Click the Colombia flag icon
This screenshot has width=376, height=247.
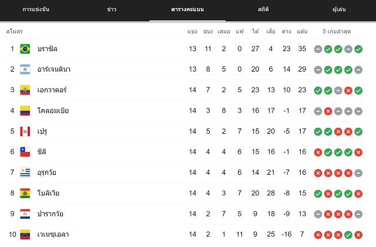(x=25, y=111)
